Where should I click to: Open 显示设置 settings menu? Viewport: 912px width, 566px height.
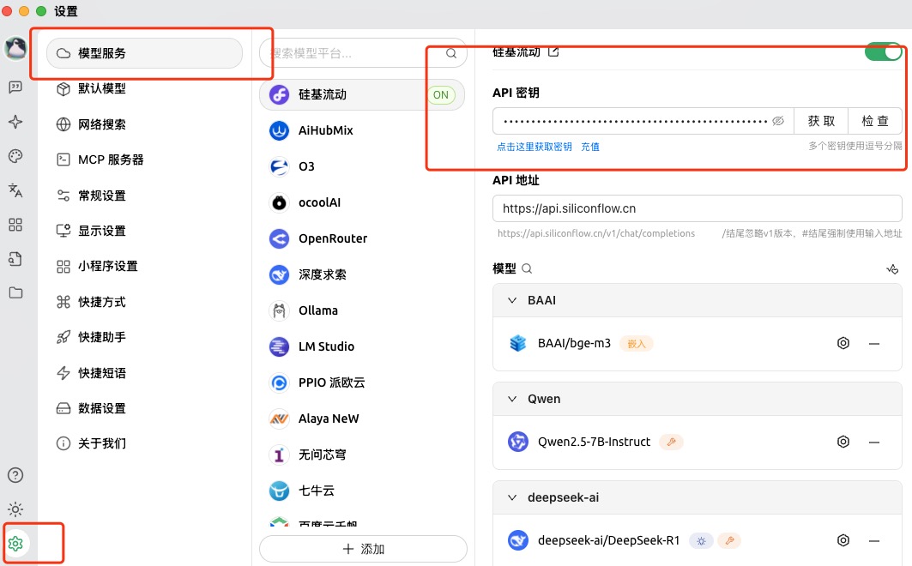144,231
